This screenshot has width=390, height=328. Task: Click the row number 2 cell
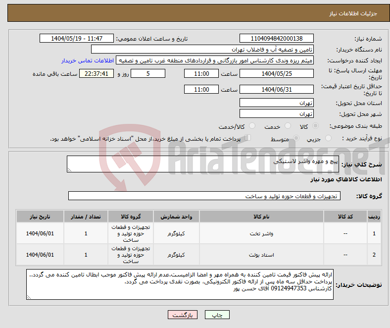click(x=374, y=255)
